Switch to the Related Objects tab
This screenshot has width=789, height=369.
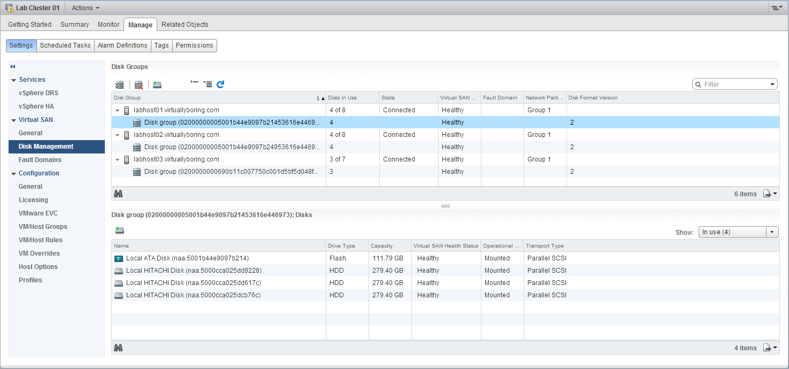click(x=185, y=25)
